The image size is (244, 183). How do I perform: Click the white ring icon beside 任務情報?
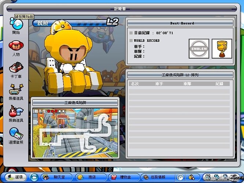pyautogui.click(x=180, y=177)
